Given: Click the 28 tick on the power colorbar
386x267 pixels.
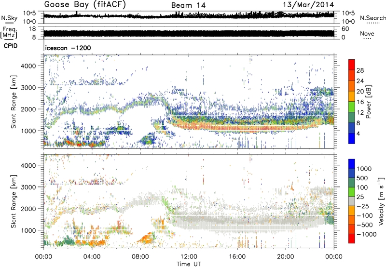Looking at the screenshot, I should 360,70.
